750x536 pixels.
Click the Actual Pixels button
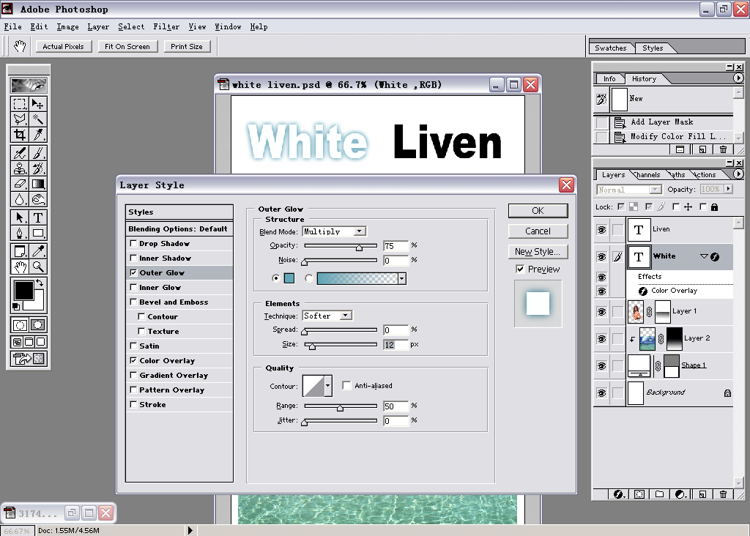coord(63,46)
